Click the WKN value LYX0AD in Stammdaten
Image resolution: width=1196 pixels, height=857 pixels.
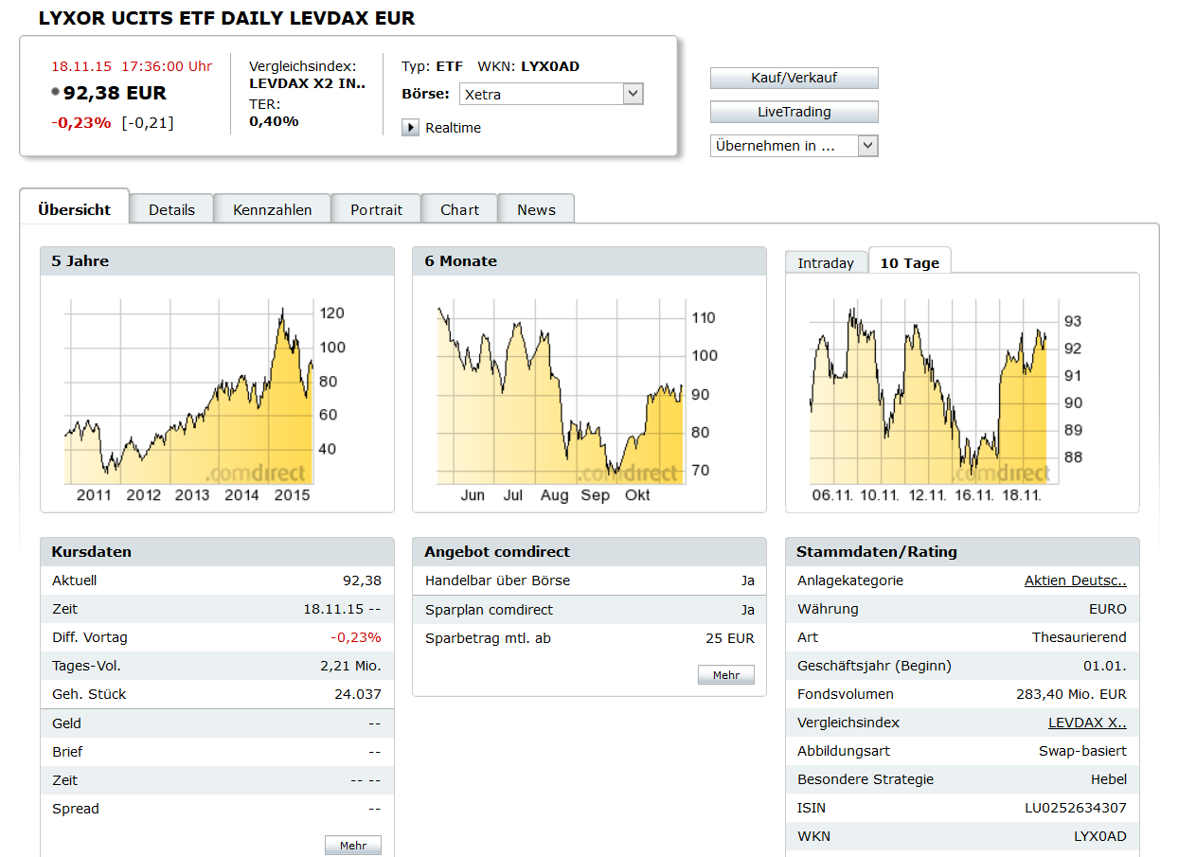[1100, 836]
